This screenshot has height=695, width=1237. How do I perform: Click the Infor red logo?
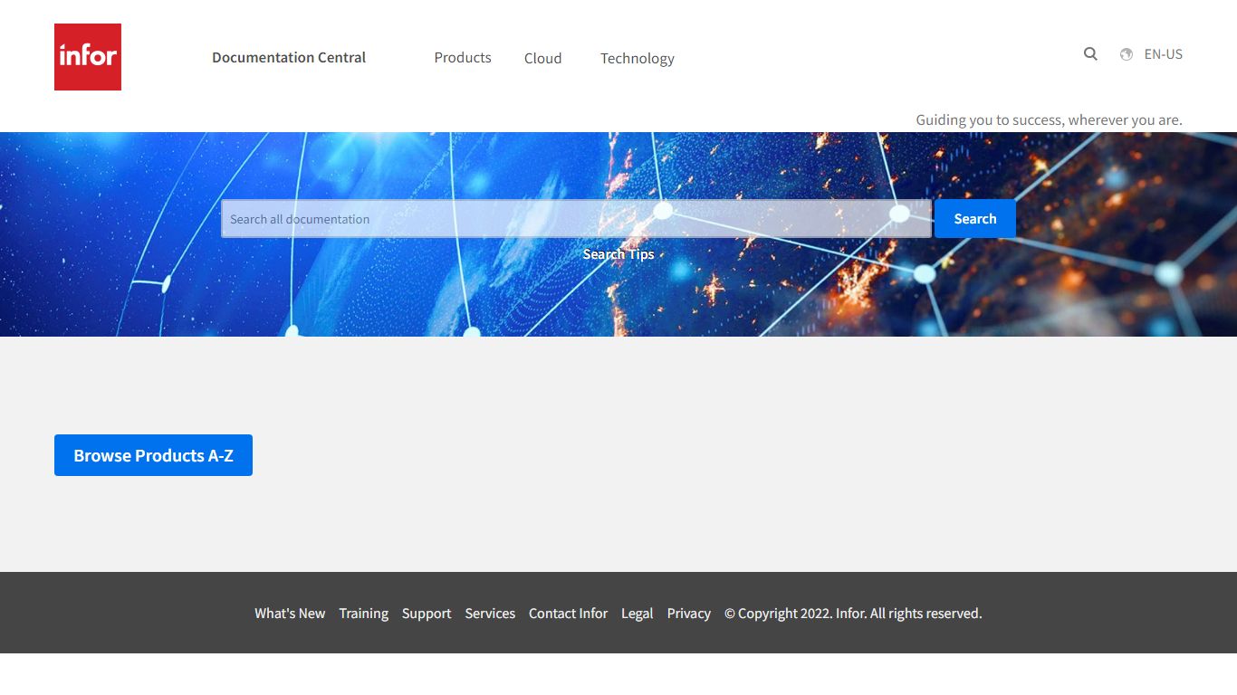point(88,57)
